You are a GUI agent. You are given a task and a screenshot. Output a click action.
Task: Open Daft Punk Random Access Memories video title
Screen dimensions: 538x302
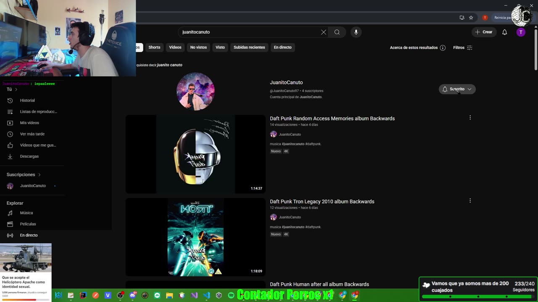(332, 119)
